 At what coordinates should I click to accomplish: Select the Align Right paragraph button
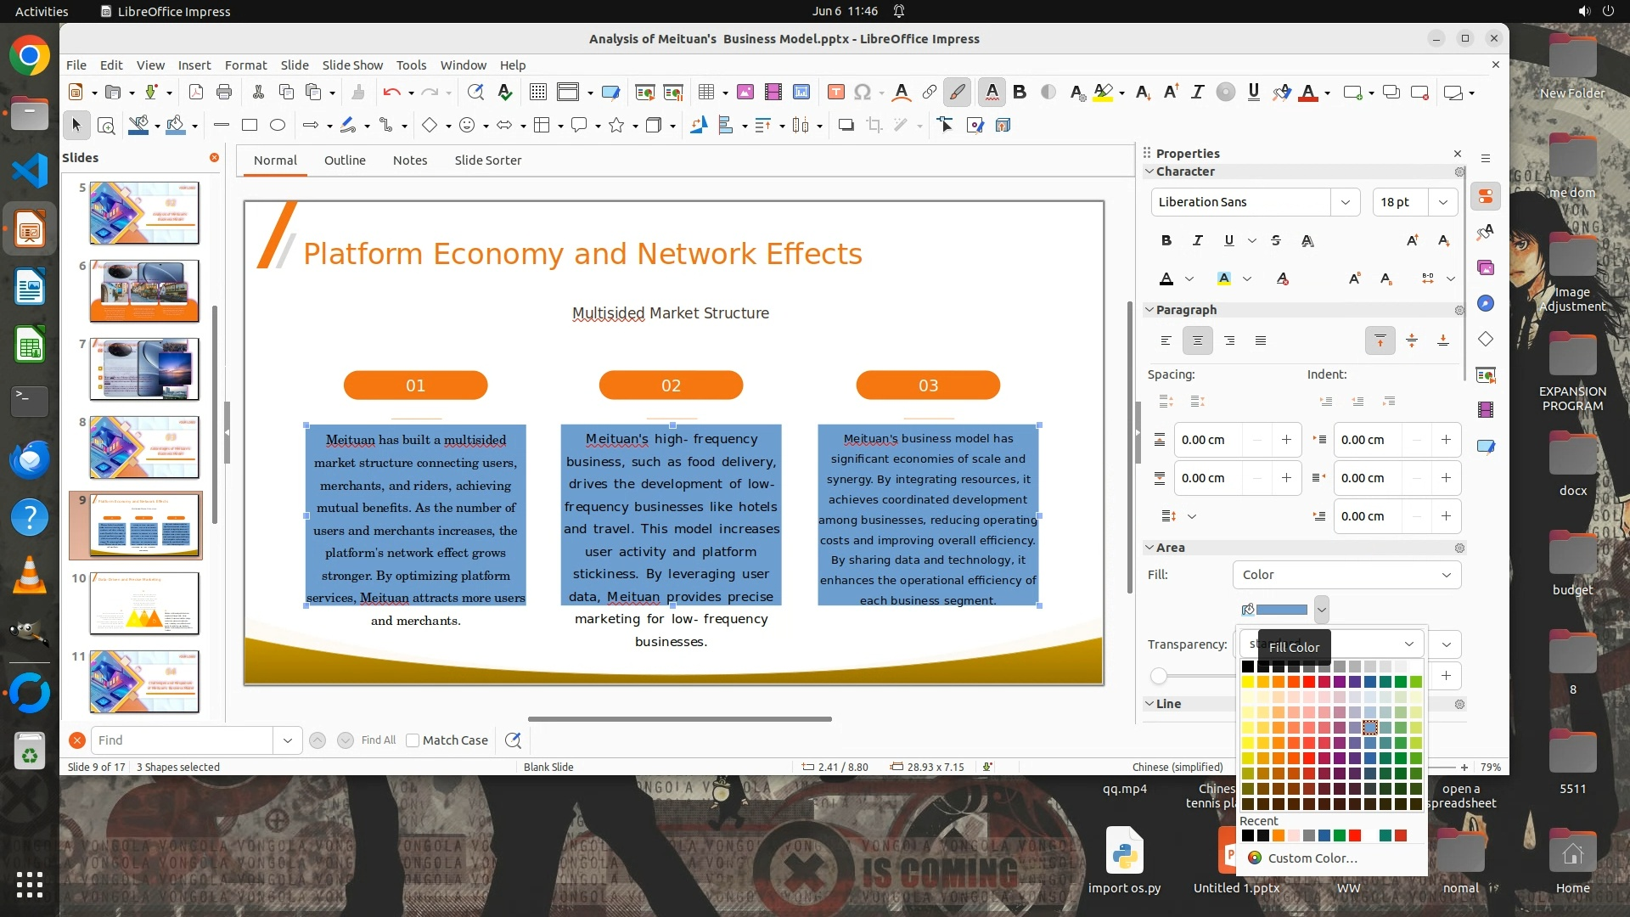(x=1228, y=340)
